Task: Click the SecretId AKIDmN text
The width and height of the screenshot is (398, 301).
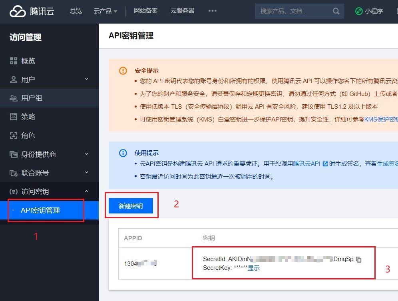Action: point(278,259)
